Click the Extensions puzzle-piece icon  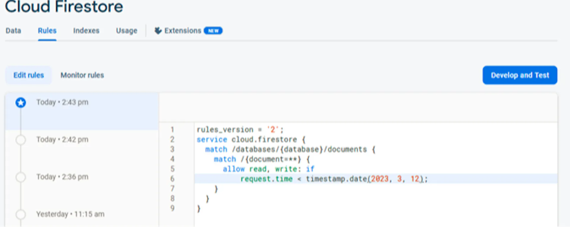pyautogui.click(x=158, y=31)
